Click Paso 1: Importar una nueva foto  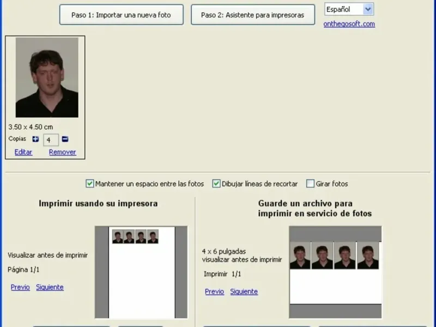(121, 15)
